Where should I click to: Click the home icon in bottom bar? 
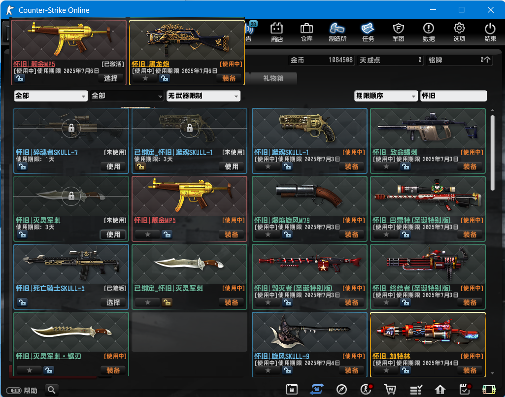point(440,390)
